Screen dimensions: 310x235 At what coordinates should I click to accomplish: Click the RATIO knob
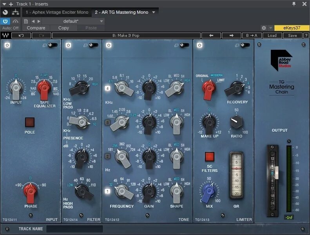[236, 121]
